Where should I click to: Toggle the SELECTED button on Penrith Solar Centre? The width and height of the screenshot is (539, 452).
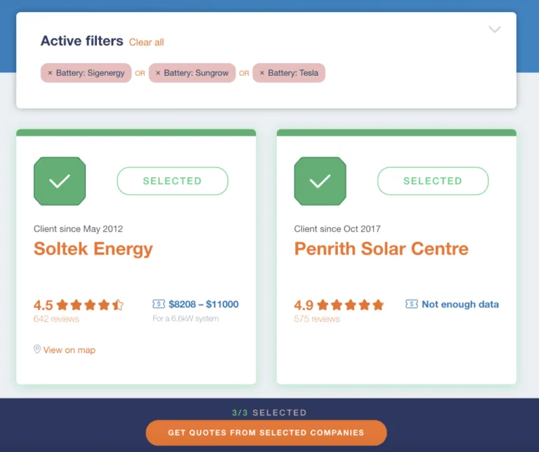point(432,181)
